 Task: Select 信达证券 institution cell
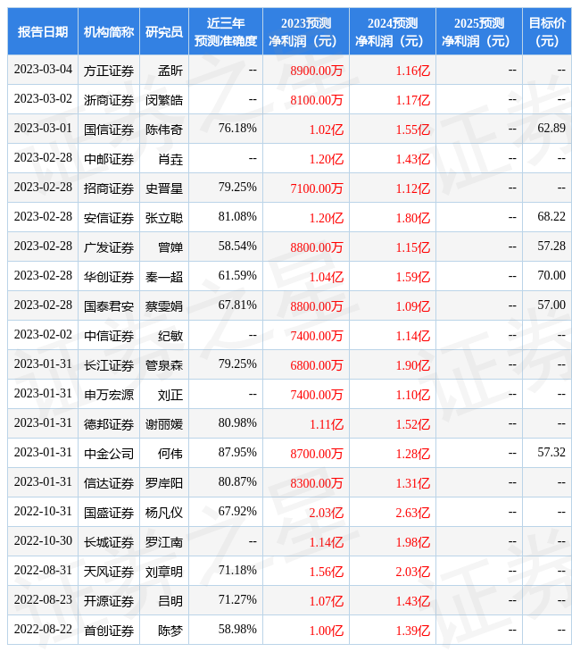109,483
